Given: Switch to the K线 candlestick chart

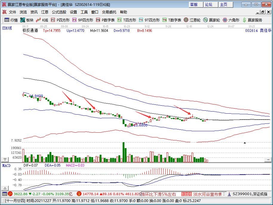Looking at the screenshot, I should [x=42, y=20].
